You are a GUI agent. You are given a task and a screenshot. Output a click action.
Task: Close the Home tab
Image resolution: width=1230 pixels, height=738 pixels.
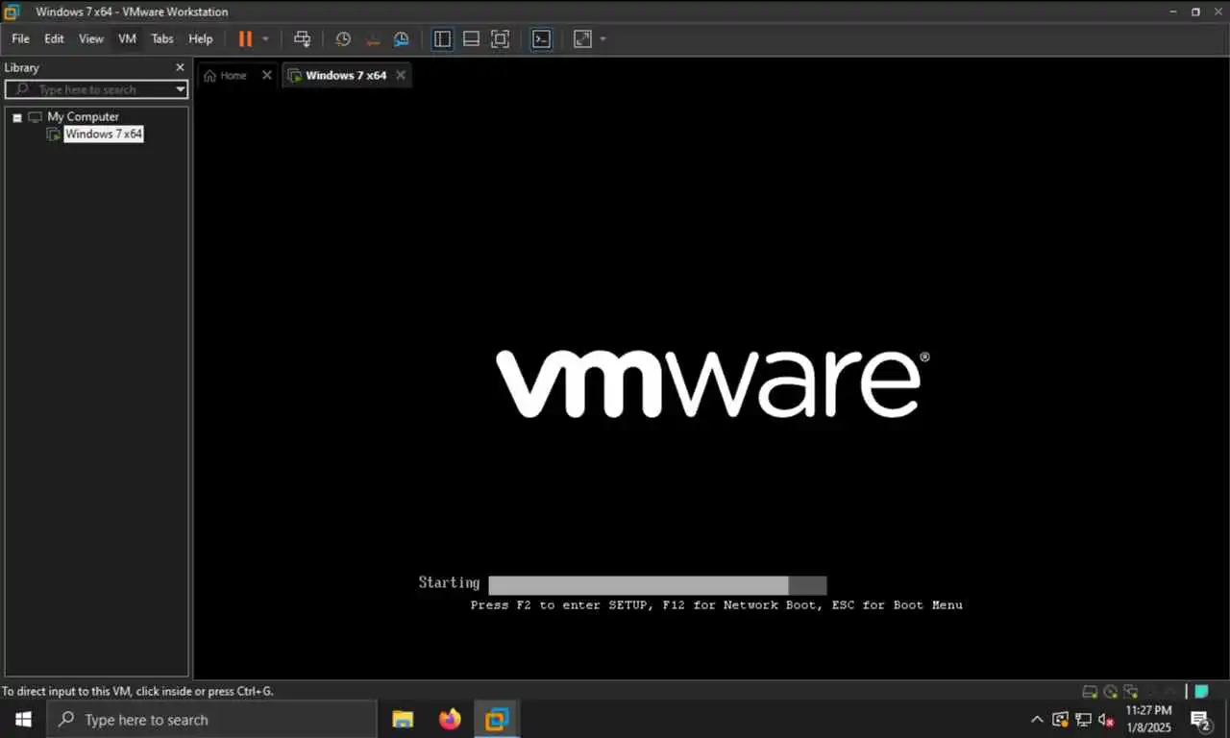coord(267,75)
